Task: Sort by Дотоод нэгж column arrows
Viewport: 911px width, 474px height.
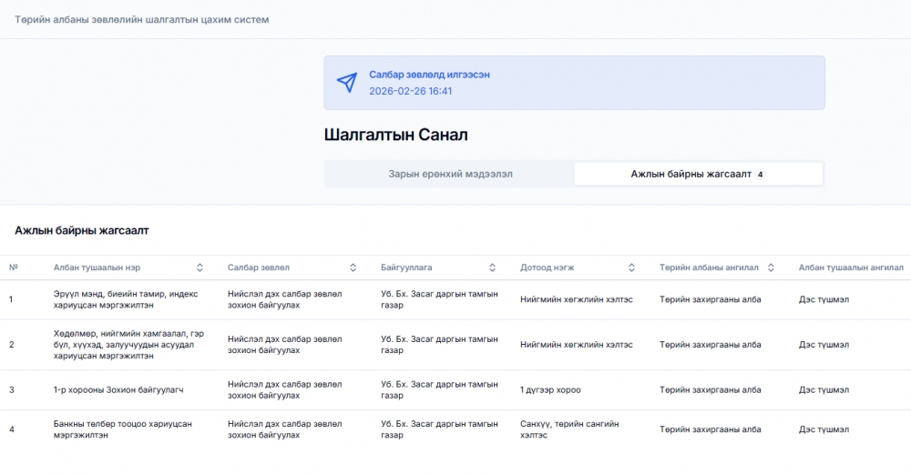Action: (x=631, y=267)
